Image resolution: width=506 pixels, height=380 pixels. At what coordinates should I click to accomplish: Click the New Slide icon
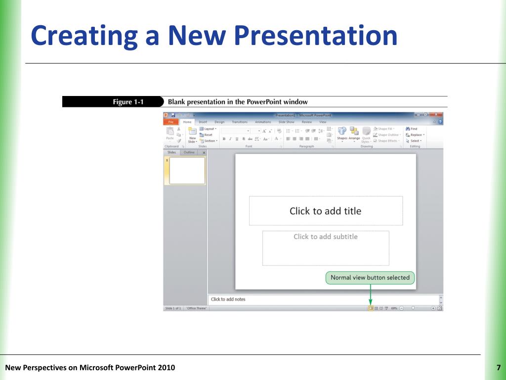192,131
